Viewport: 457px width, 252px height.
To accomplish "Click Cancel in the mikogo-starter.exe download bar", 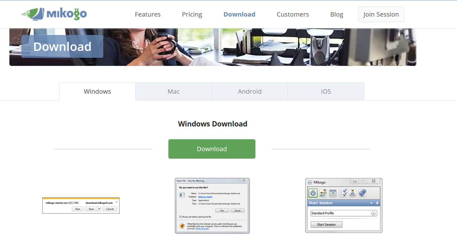I will 110,209.
